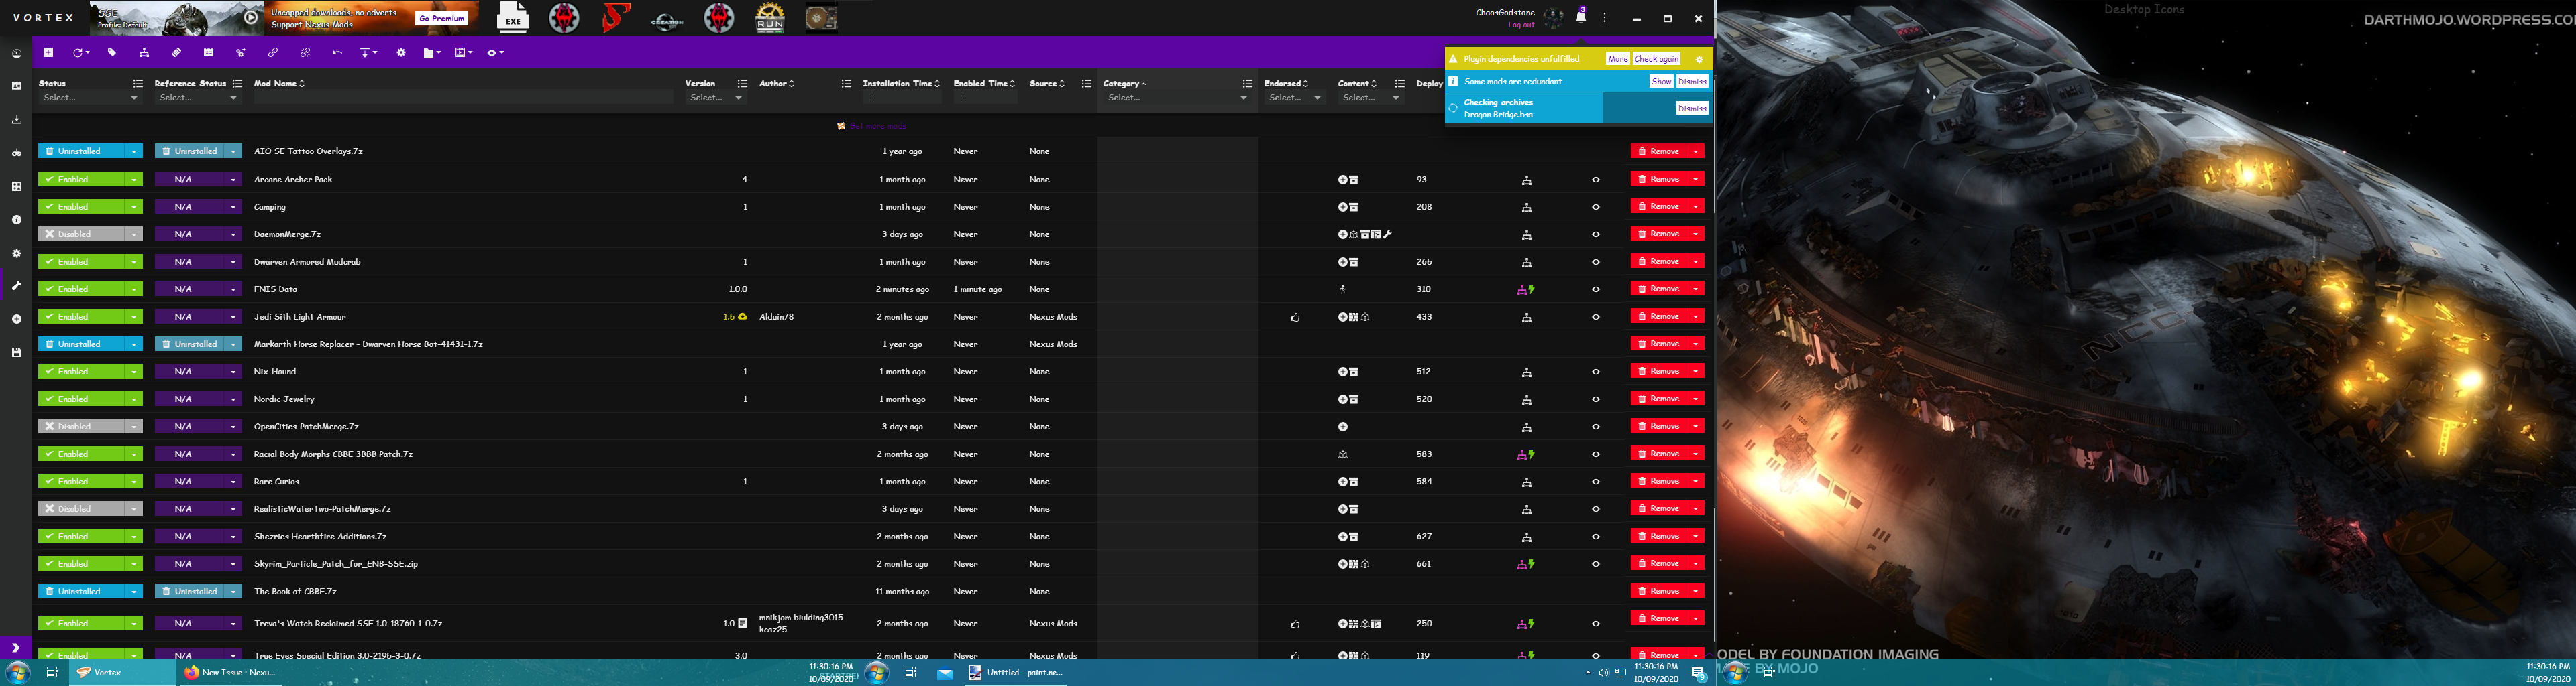Open the notifications bell icon

[x=1581, y=17]
